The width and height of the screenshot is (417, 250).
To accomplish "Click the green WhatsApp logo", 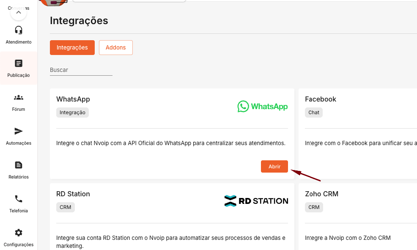I will tap(262, 106).
